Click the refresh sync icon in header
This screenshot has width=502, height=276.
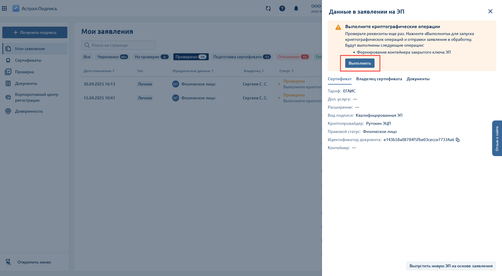pos(268,8)
